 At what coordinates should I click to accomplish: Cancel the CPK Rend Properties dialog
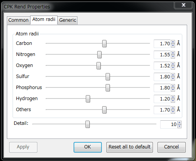172,147
